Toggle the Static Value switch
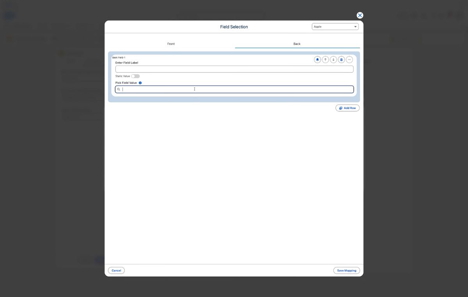The image size is (468, 297). [x=135, y=76]
